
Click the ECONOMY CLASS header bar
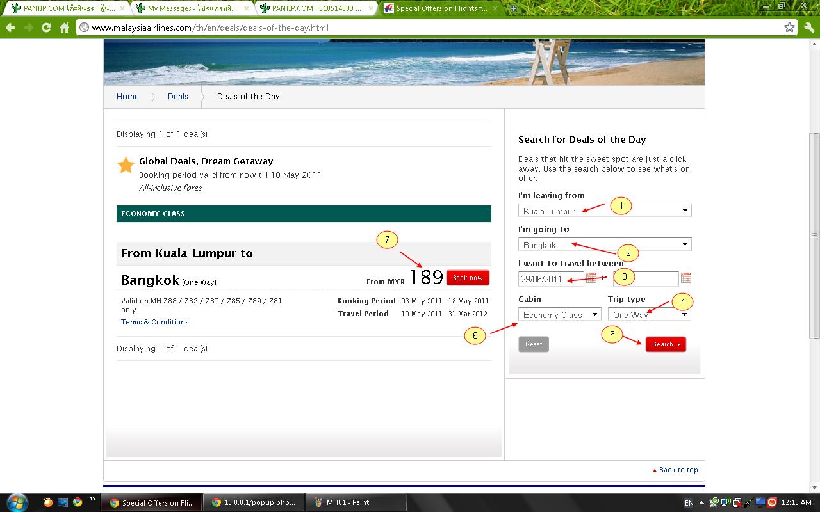304,214
